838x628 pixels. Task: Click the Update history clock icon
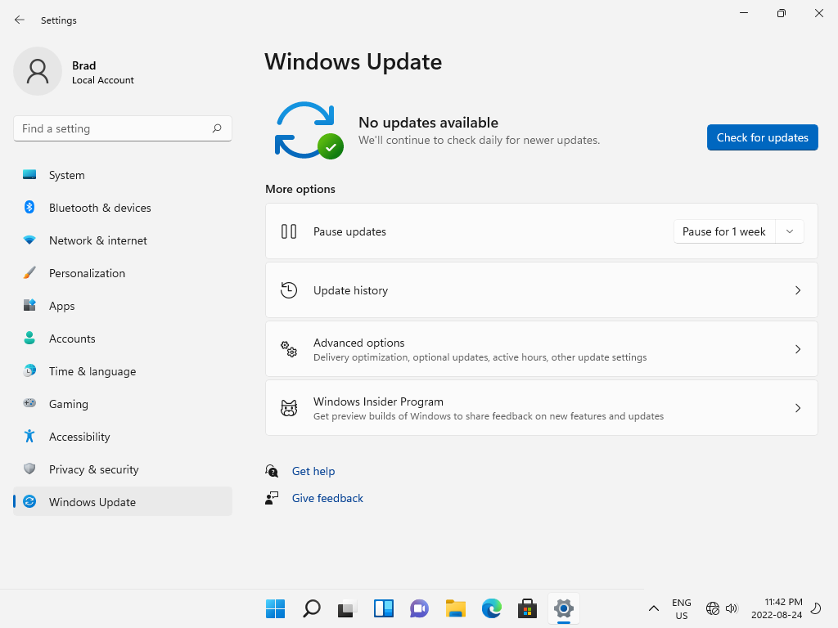(289, 290)
